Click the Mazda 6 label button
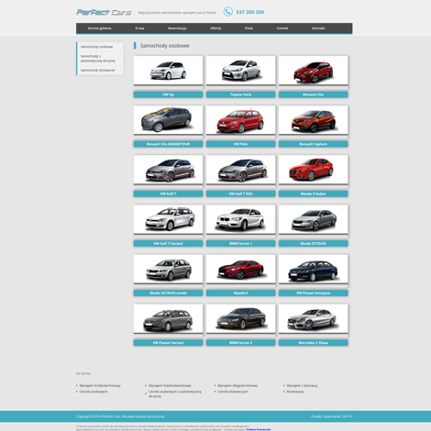This screenshot has height=431, width=431. 240,293
